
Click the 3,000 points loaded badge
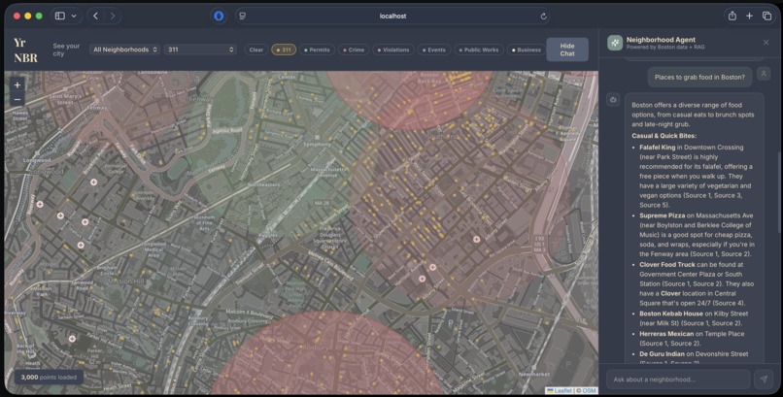pos(49,377)
